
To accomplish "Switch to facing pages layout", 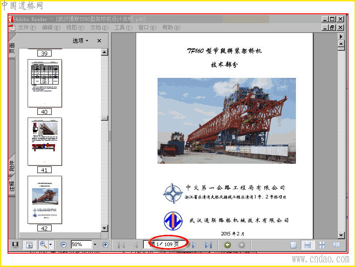I will point(336,244).
